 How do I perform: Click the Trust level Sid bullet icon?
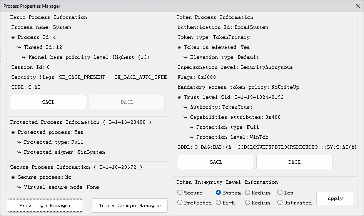coord(180,97)
